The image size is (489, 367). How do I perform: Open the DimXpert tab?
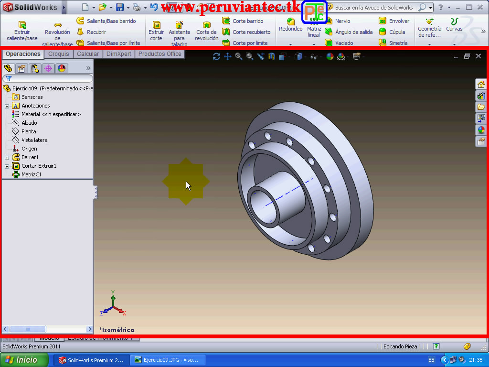pyautogui.click(x=118, y=54)
